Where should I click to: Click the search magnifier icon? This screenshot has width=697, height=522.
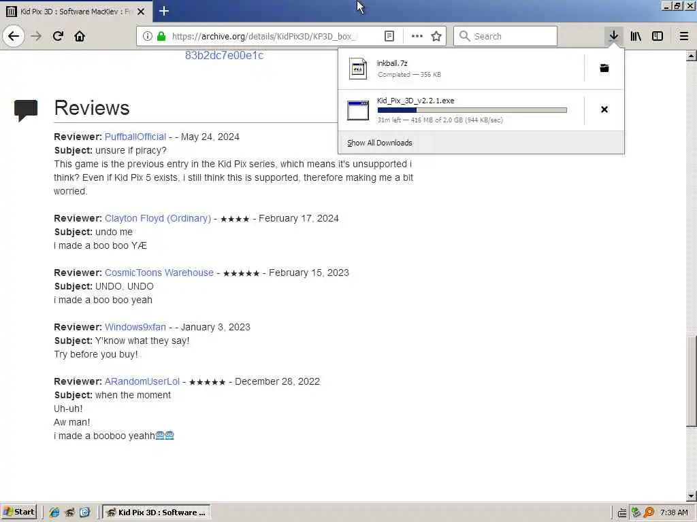[x=464, y=36]
